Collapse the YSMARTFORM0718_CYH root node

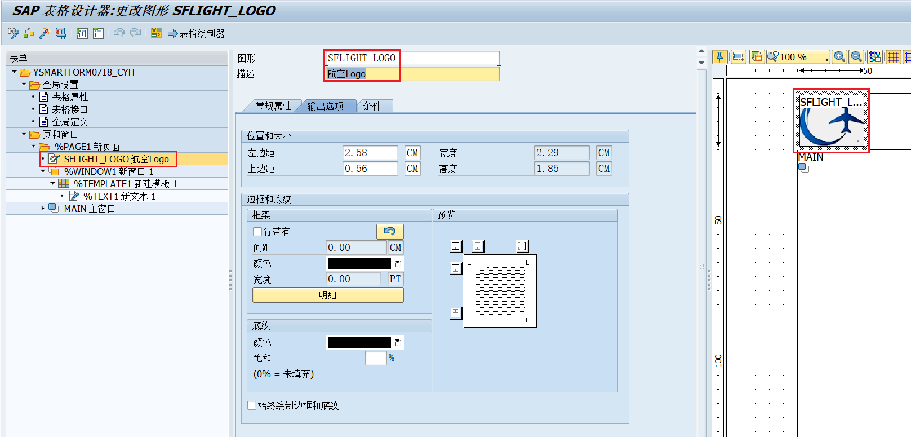coord(15,72)
